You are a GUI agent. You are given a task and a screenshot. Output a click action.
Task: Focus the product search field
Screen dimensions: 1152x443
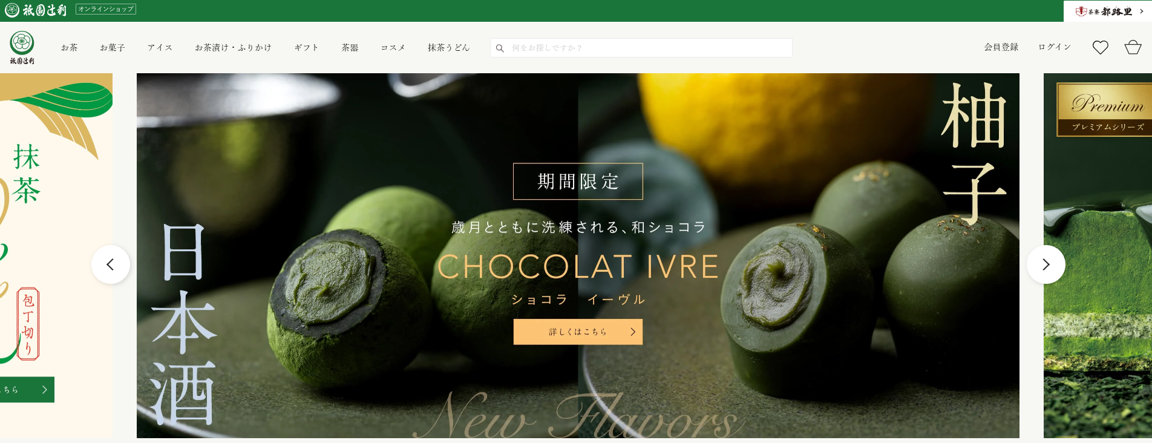pyautogui.click(x=641, y=48)
